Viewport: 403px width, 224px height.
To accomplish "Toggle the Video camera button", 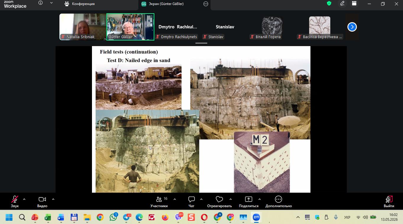I will pos(42,199).
